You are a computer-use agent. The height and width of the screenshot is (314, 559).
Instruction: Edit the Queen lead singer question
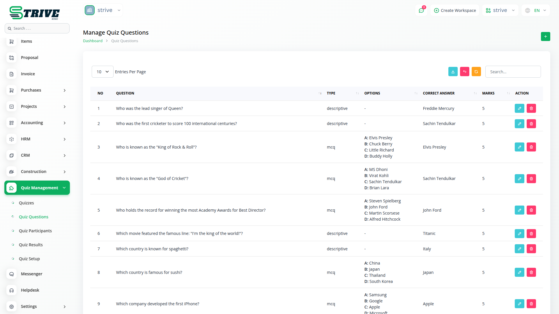(x=519, y=108)
